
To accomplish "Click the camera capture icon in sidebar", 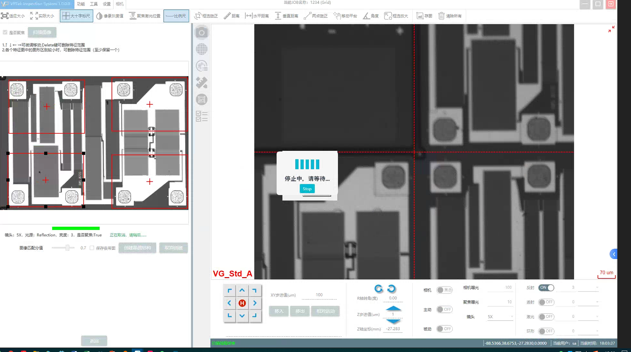I will tap(202, 32).
